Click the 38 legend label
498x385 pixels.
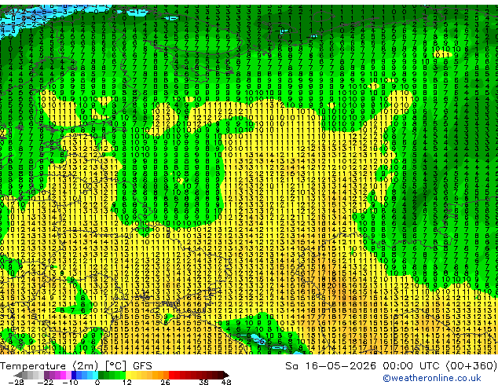pos(203,382)
